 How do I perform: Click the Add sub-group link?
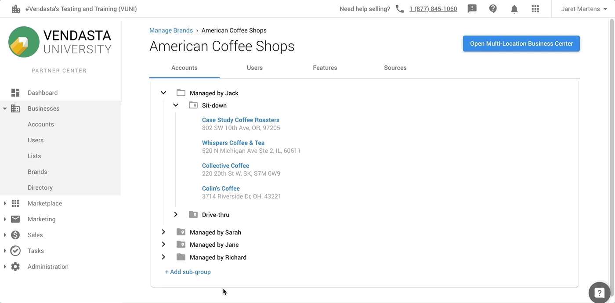click(188, 272)
